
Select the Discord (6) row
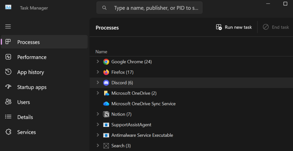point(191,83)
